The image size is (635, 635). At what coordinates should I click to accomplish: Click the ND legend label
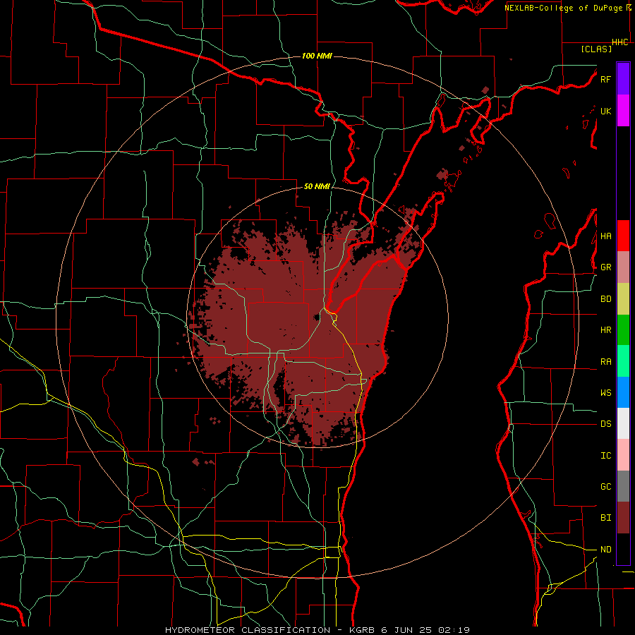click(x=605, y=550)
